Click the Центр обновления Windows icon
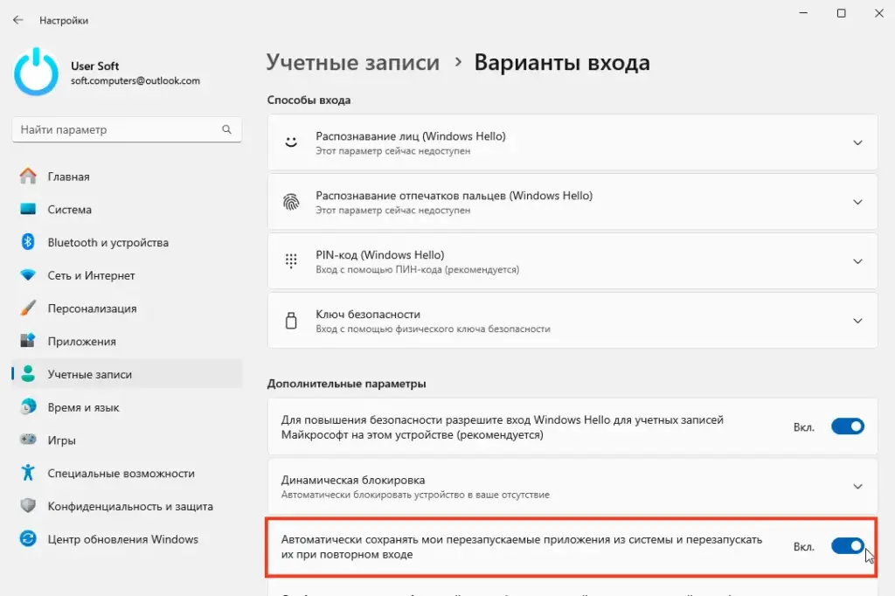 29,539
